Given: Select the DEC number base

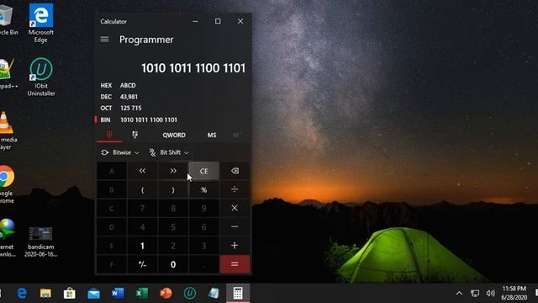Looking at the screenshot, I should click(173, 97).
